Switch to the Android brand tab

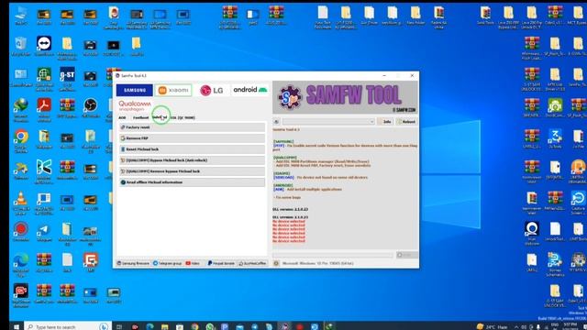click(250, 90)
